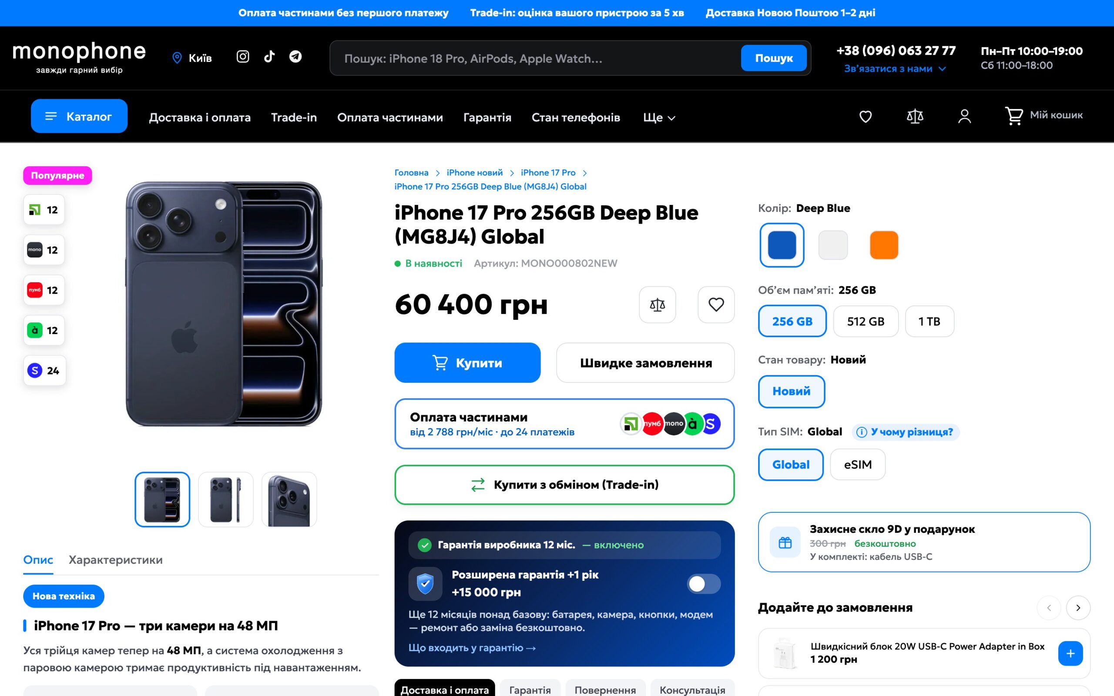Expand Зв'язатися з нами contact dropdown
This screenshot has width=1114, height=696.
click(x=895, y=69)
